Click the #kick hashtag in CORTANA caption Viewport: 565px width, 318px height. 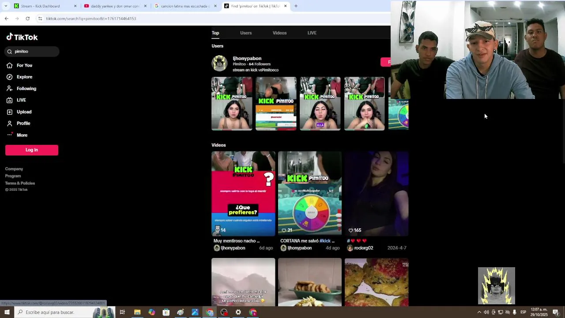[x=325, y=241]
